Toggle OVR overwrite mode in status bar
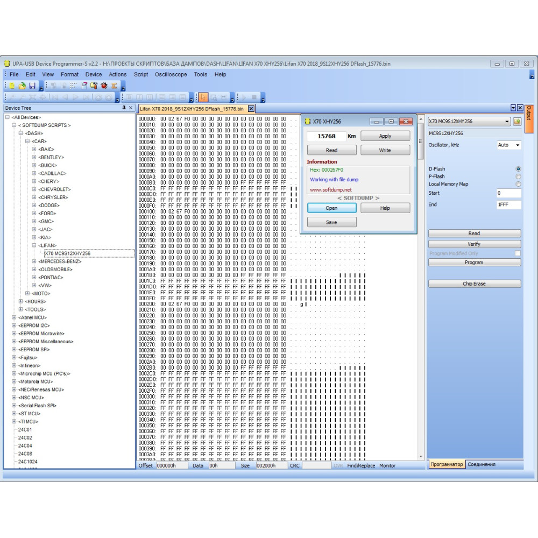Image resolution: width=538 pixels, height=538 pixels. (338, 465)
